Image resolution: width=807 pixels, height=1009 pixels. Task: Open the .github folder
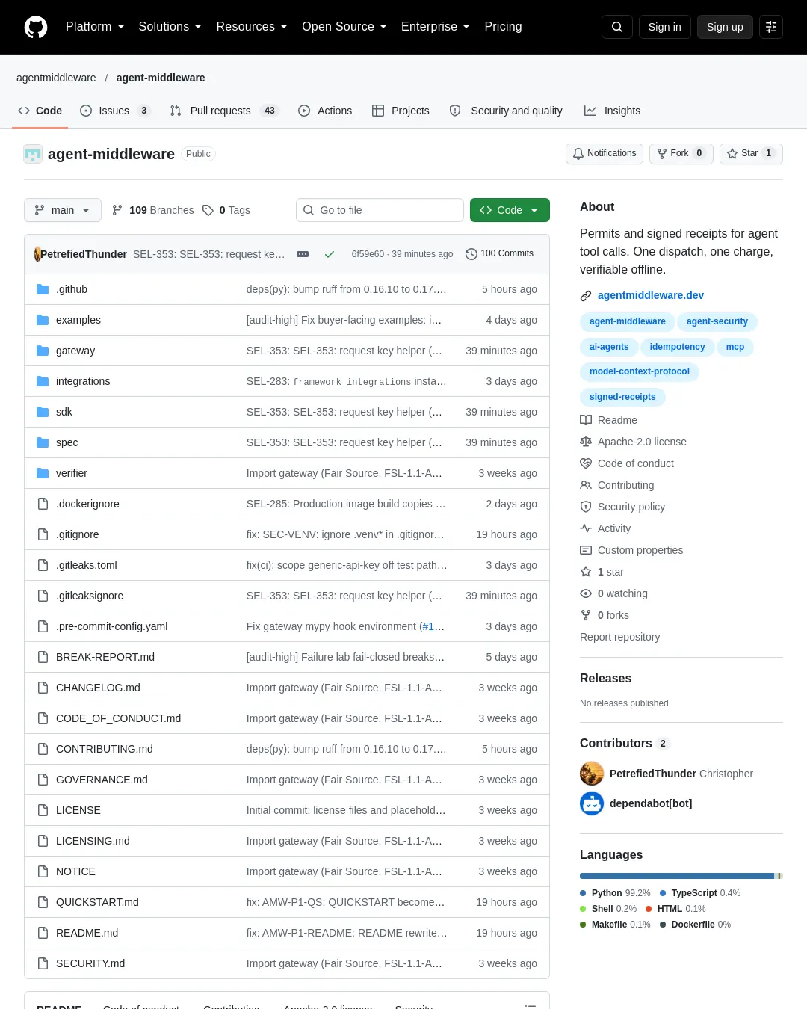(72, 289)
